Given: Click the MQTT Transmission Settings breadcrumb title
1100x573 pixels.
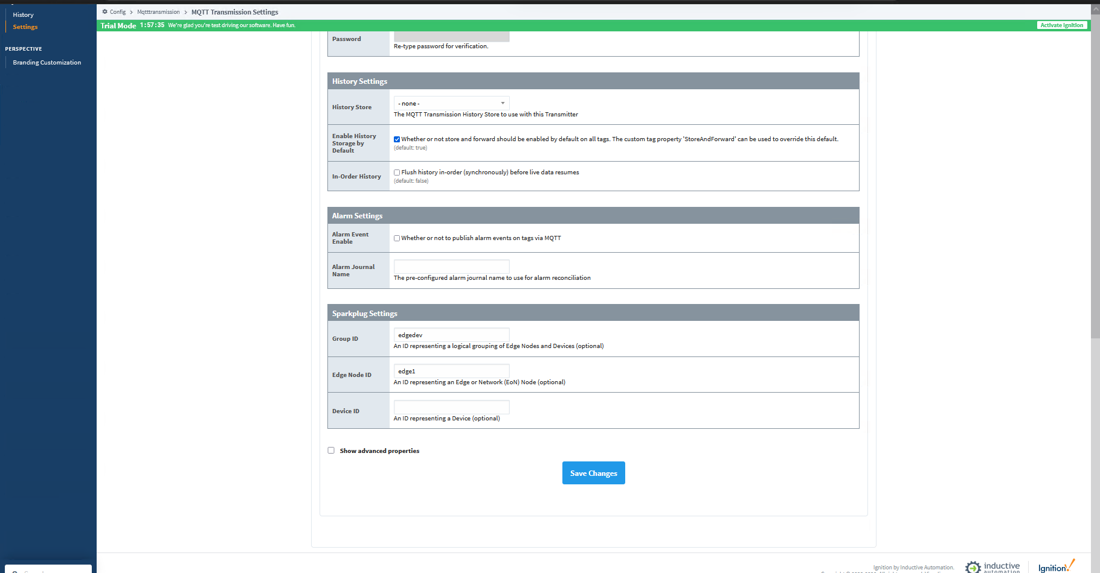Looking at the screenshot, I should tap(235, 12).
